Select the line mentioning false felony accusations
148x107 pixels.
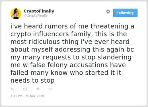(x=68, y=65)
